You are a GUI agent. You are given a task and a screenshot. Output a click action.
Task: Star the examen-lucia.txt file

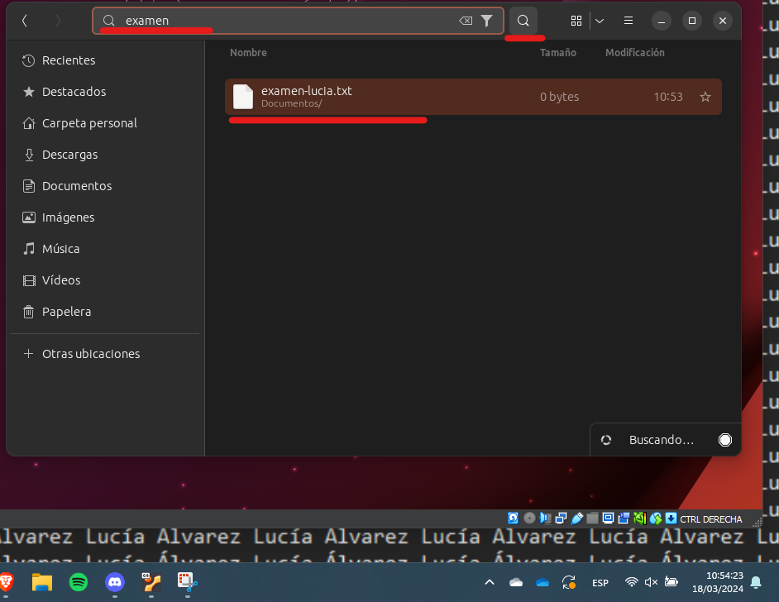[x=705, y=97]
